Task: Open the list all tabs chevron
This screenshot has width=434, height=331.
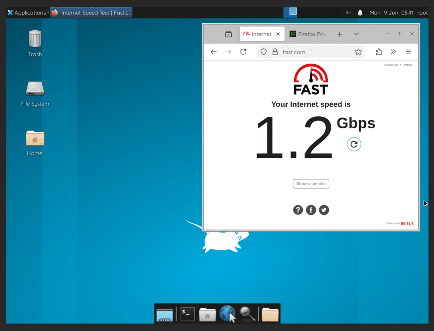Action: [356, 34]
